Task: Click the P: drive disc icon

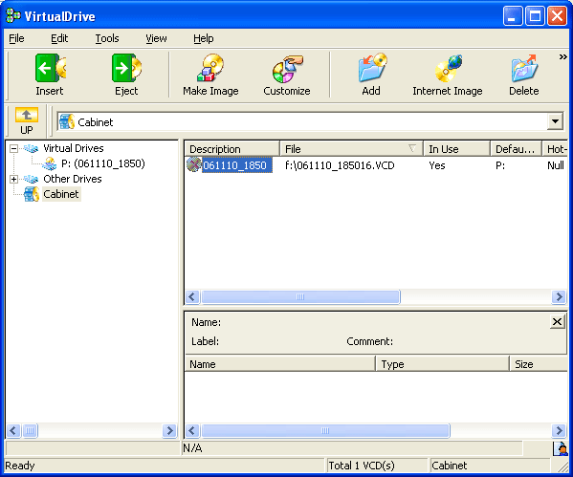Action: (50, 163)
